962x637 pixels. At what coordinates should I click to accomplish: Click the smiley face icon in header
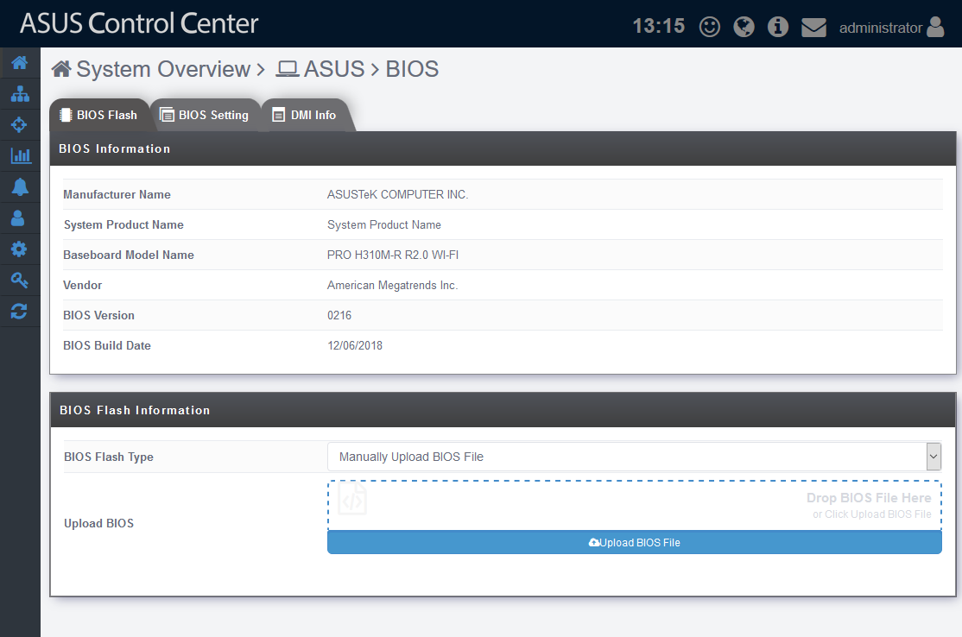pos(710,27)
